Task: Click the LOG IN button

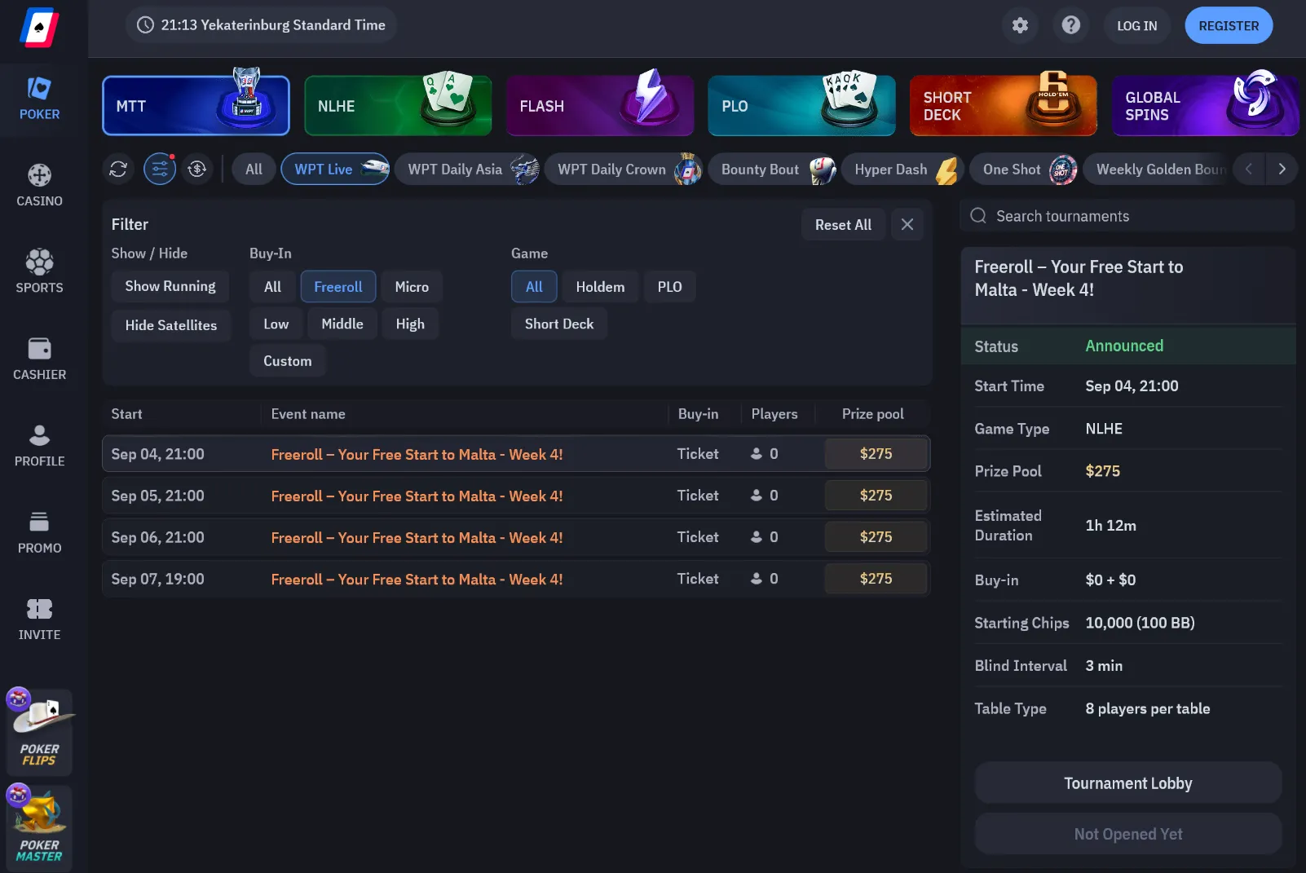Action: click(1136, 25)
